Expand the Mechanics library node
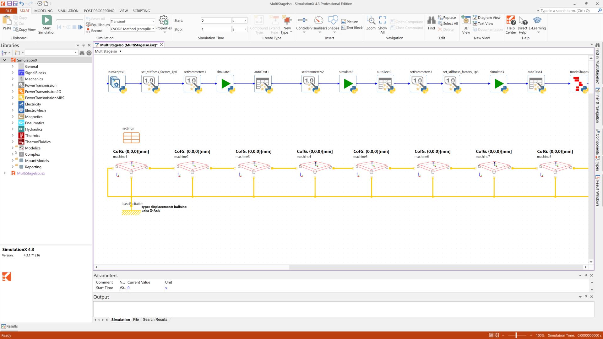The height and width of the screenshot is (339, 603). 13,79
